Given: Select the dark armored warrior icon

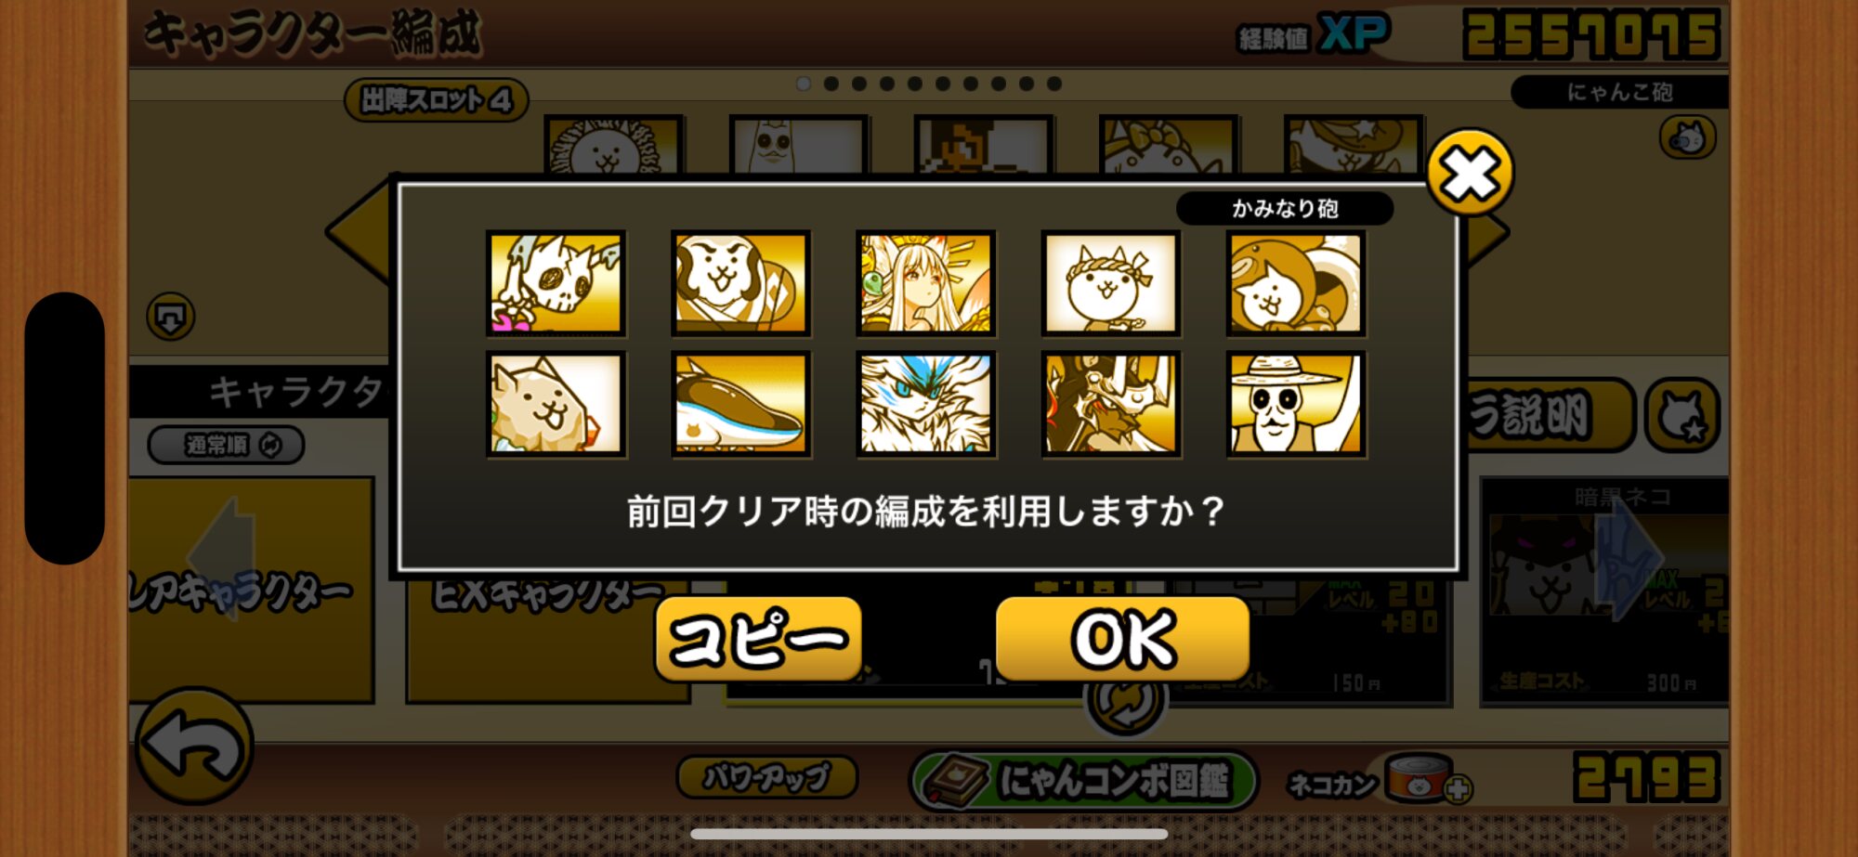Looking at the screenshot, I should pyautogui.click(x=1111, y=404).
